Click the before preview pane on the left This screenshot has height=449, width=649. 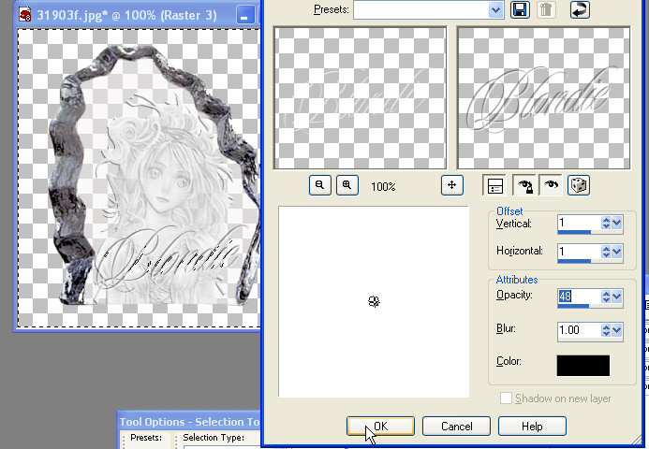361,98
